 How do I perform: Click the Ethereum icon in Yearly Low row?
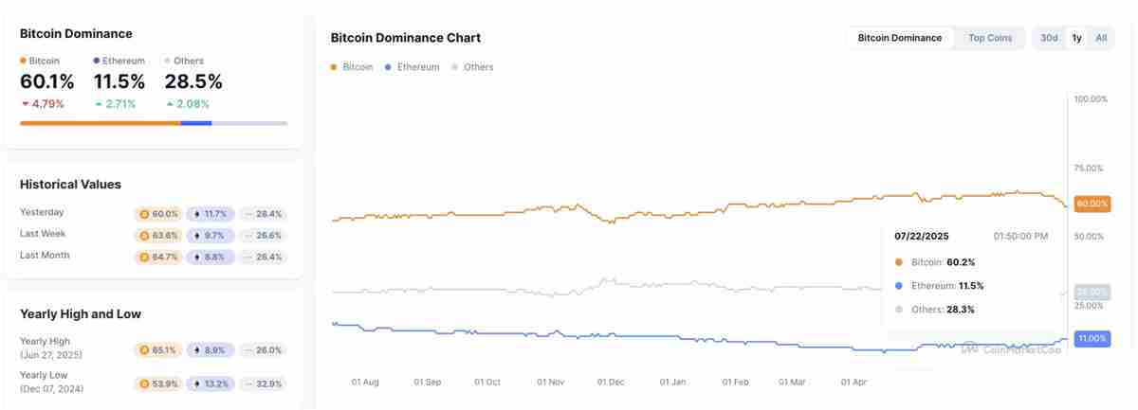[x=196, y=383]
